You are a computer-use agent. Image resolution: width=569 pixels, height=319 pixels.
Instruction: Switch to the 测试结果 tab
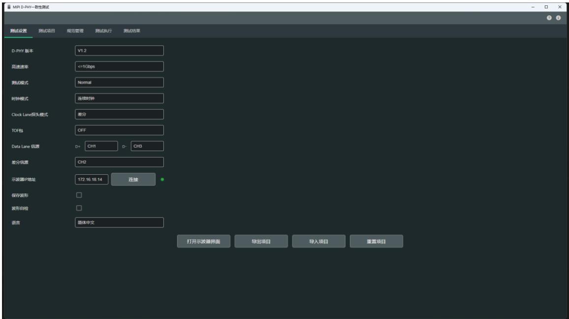132,31
